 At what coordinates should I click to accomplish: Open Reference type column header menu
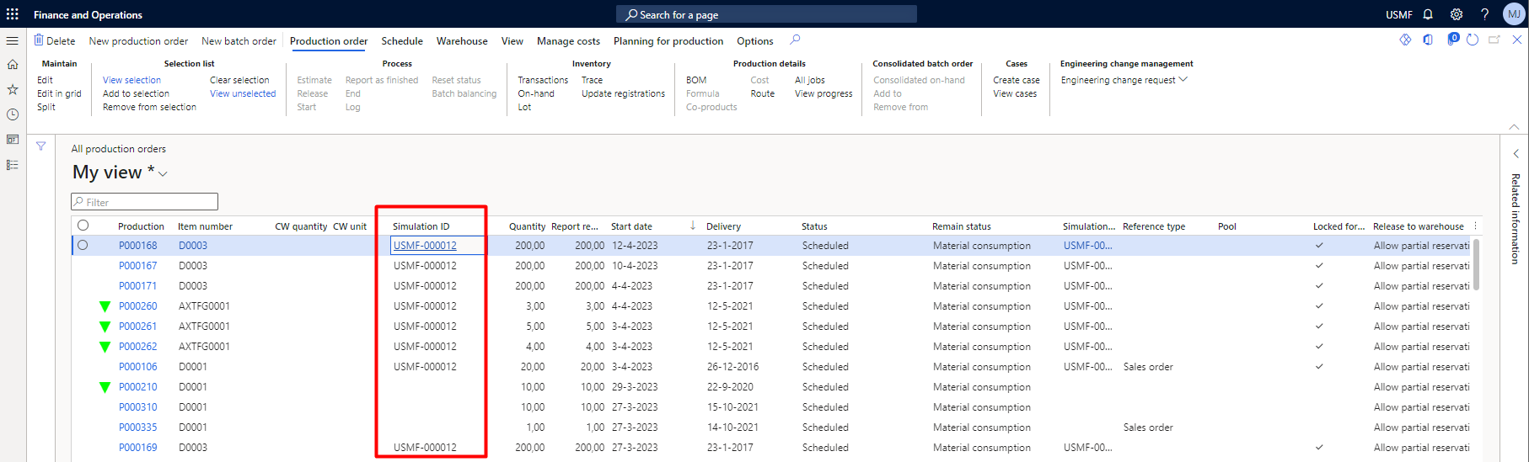[x=1154, y=226]
